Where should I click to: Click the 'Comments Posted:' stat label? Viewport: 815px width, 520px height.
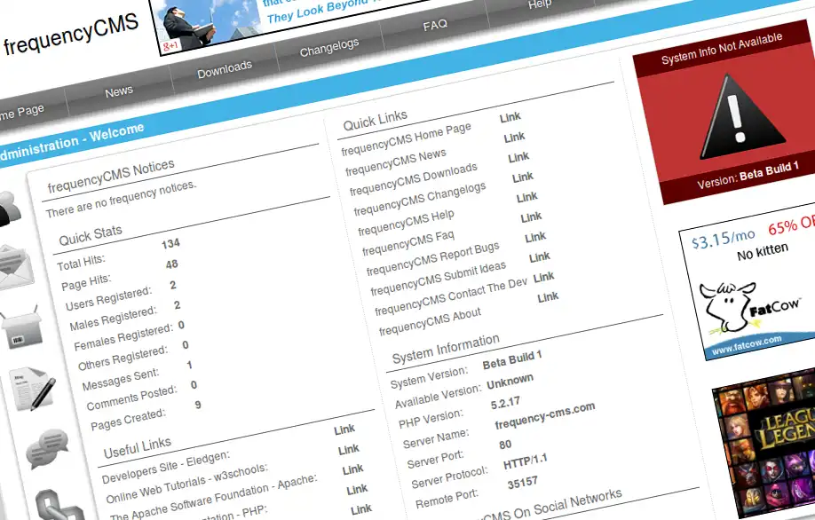131,398
